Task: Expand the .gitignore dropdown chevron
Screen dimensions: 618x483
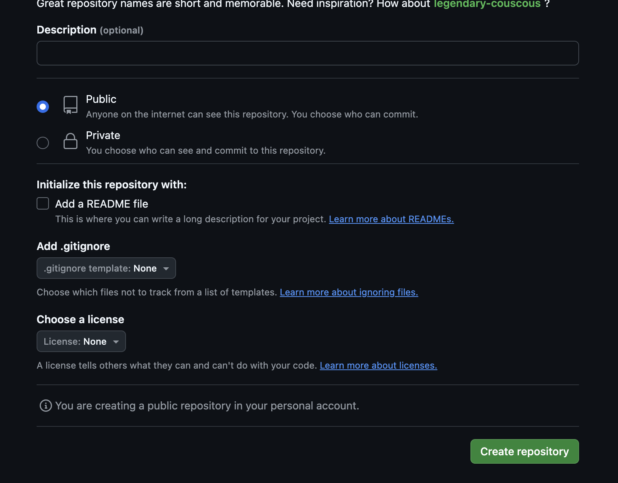Action: pos(166,268)
